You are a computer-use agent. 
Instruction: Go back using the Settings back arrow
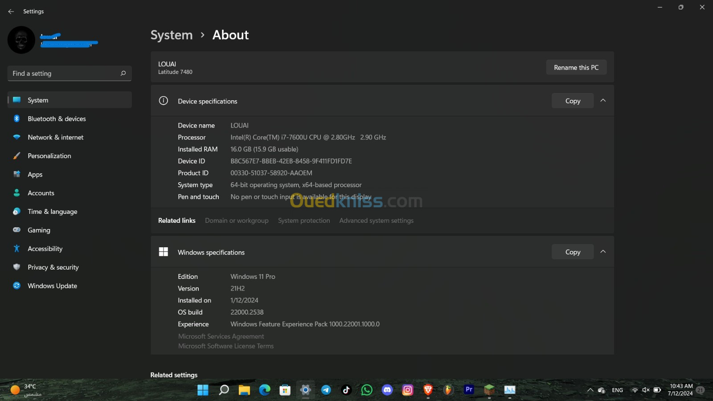tap(11, 12)
